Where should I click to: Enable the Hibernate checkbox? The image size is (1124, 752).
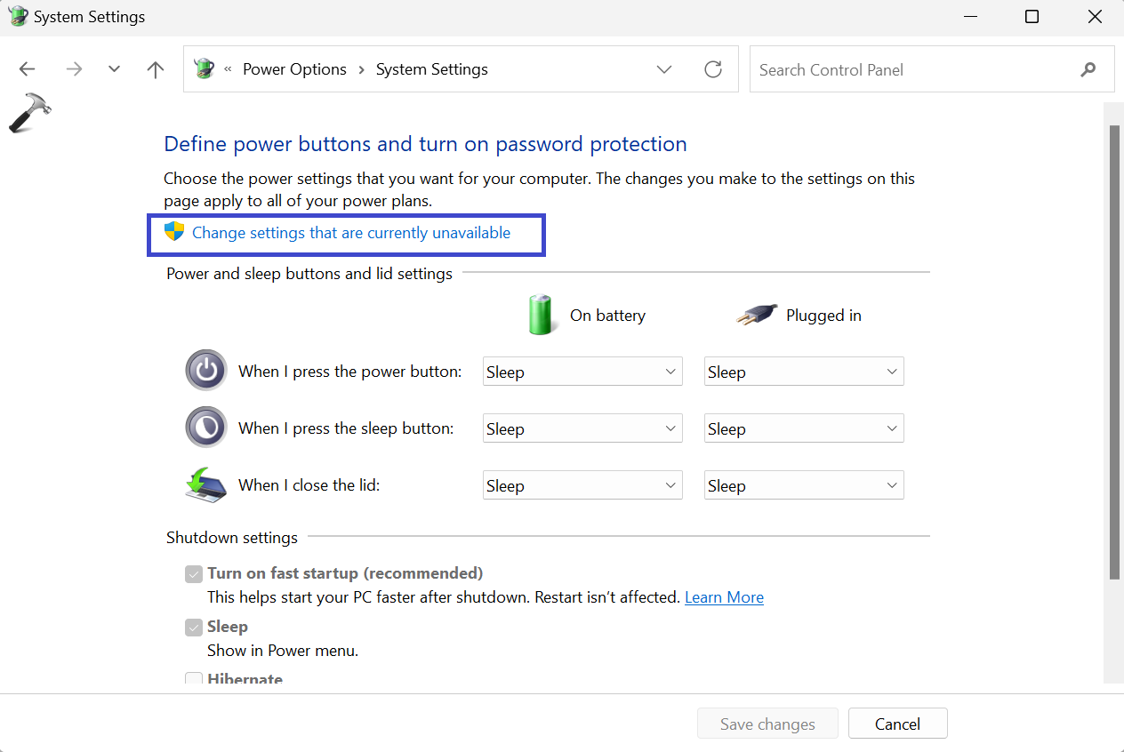[194, 680]
